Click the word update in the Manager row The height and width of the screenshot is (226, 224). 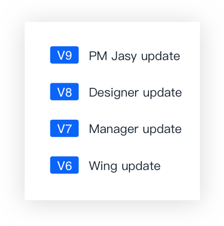click(162, 129)
